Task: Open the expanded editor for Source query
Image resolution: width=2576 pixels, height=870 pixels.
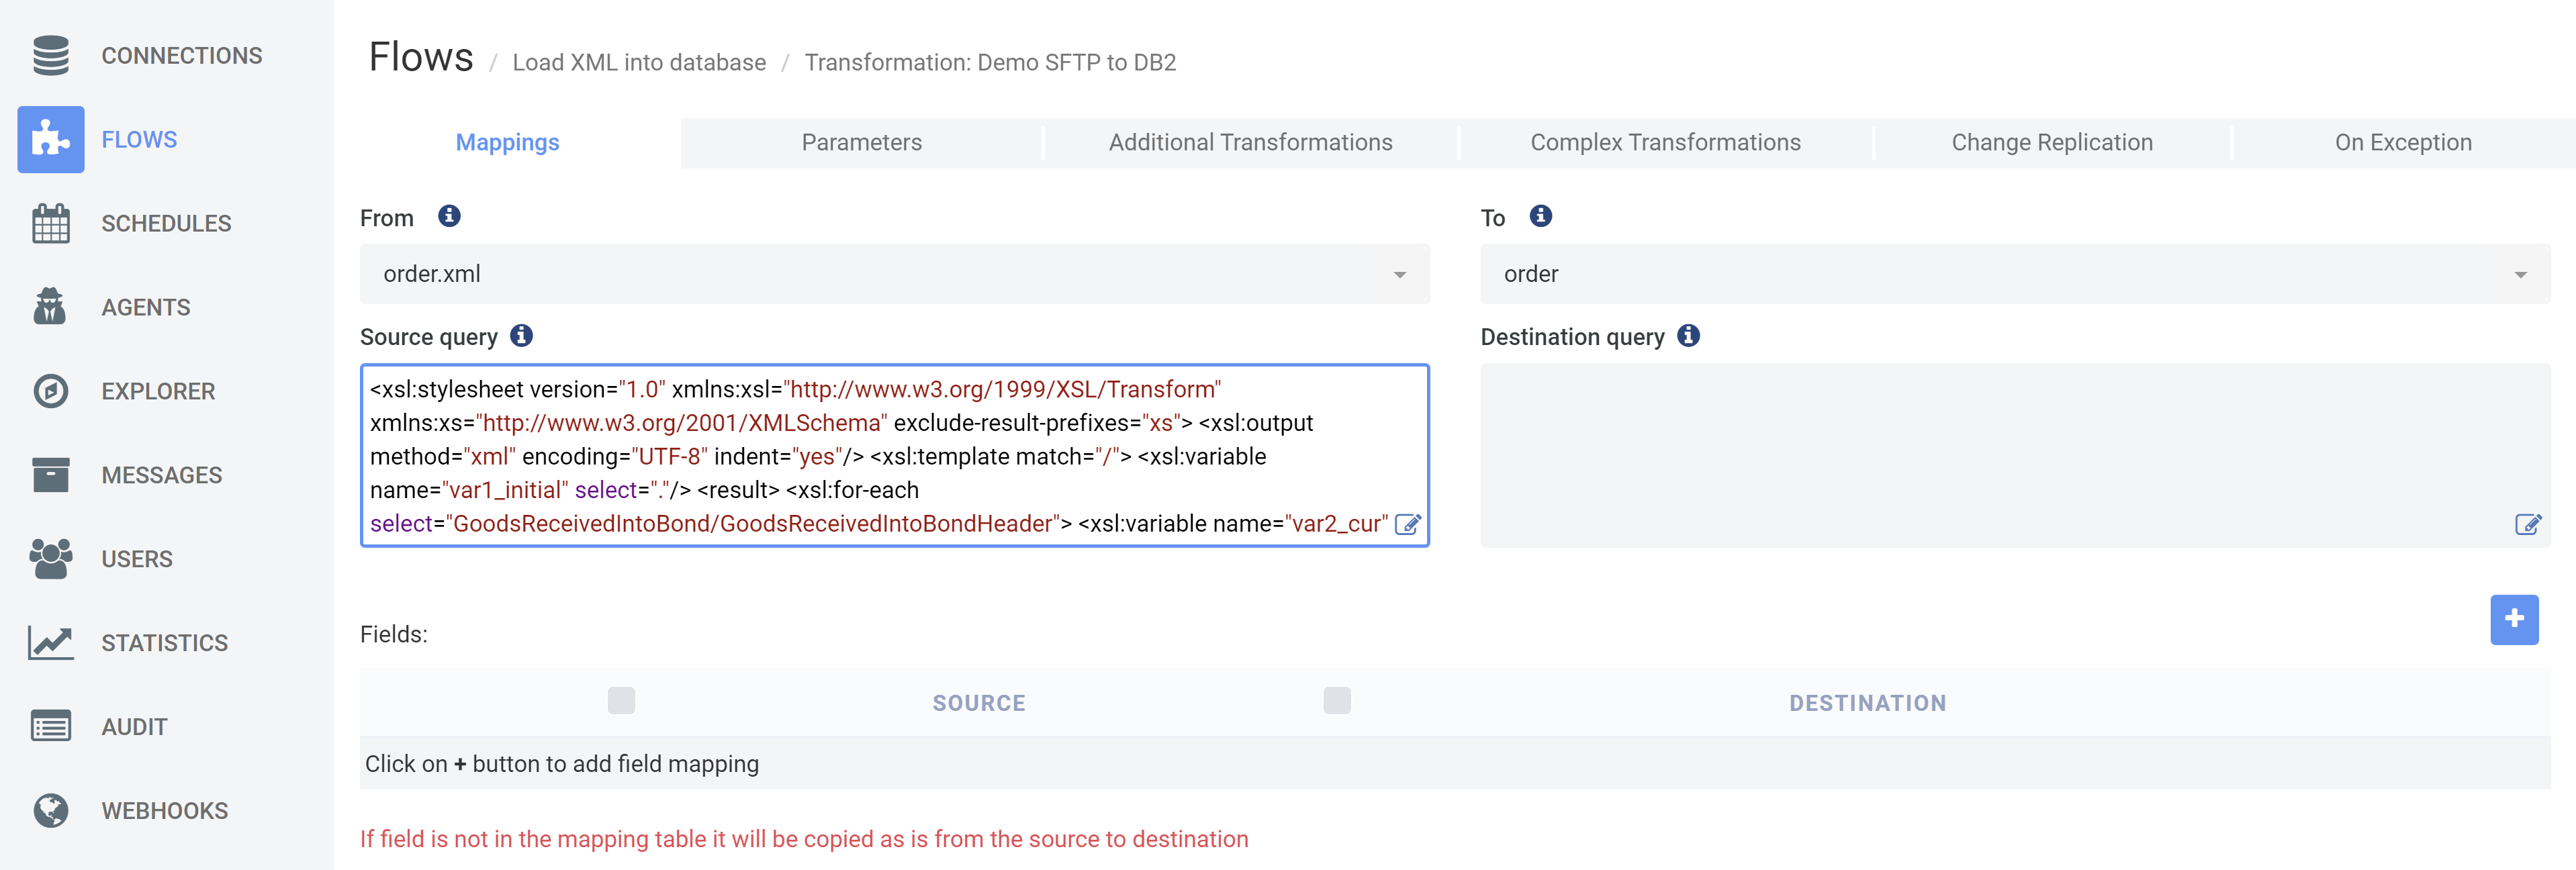Action: [x=1407, y=524]
